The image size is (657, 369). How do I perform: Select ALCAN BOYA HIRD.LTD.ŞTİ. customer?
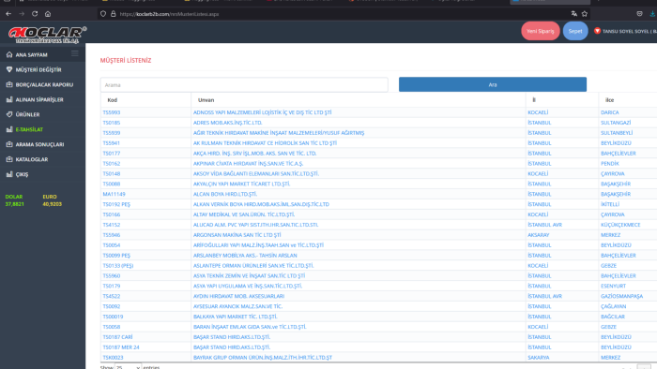tap(225, 194)
